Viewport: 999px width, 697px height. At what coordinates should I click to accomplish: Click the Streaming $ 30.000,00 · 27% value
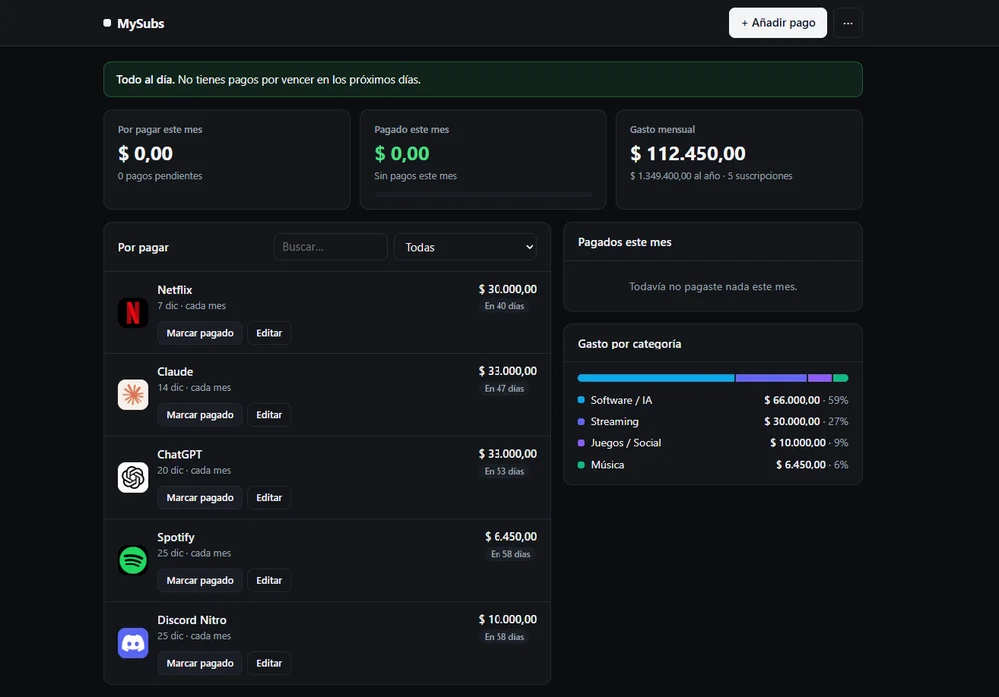806,421
